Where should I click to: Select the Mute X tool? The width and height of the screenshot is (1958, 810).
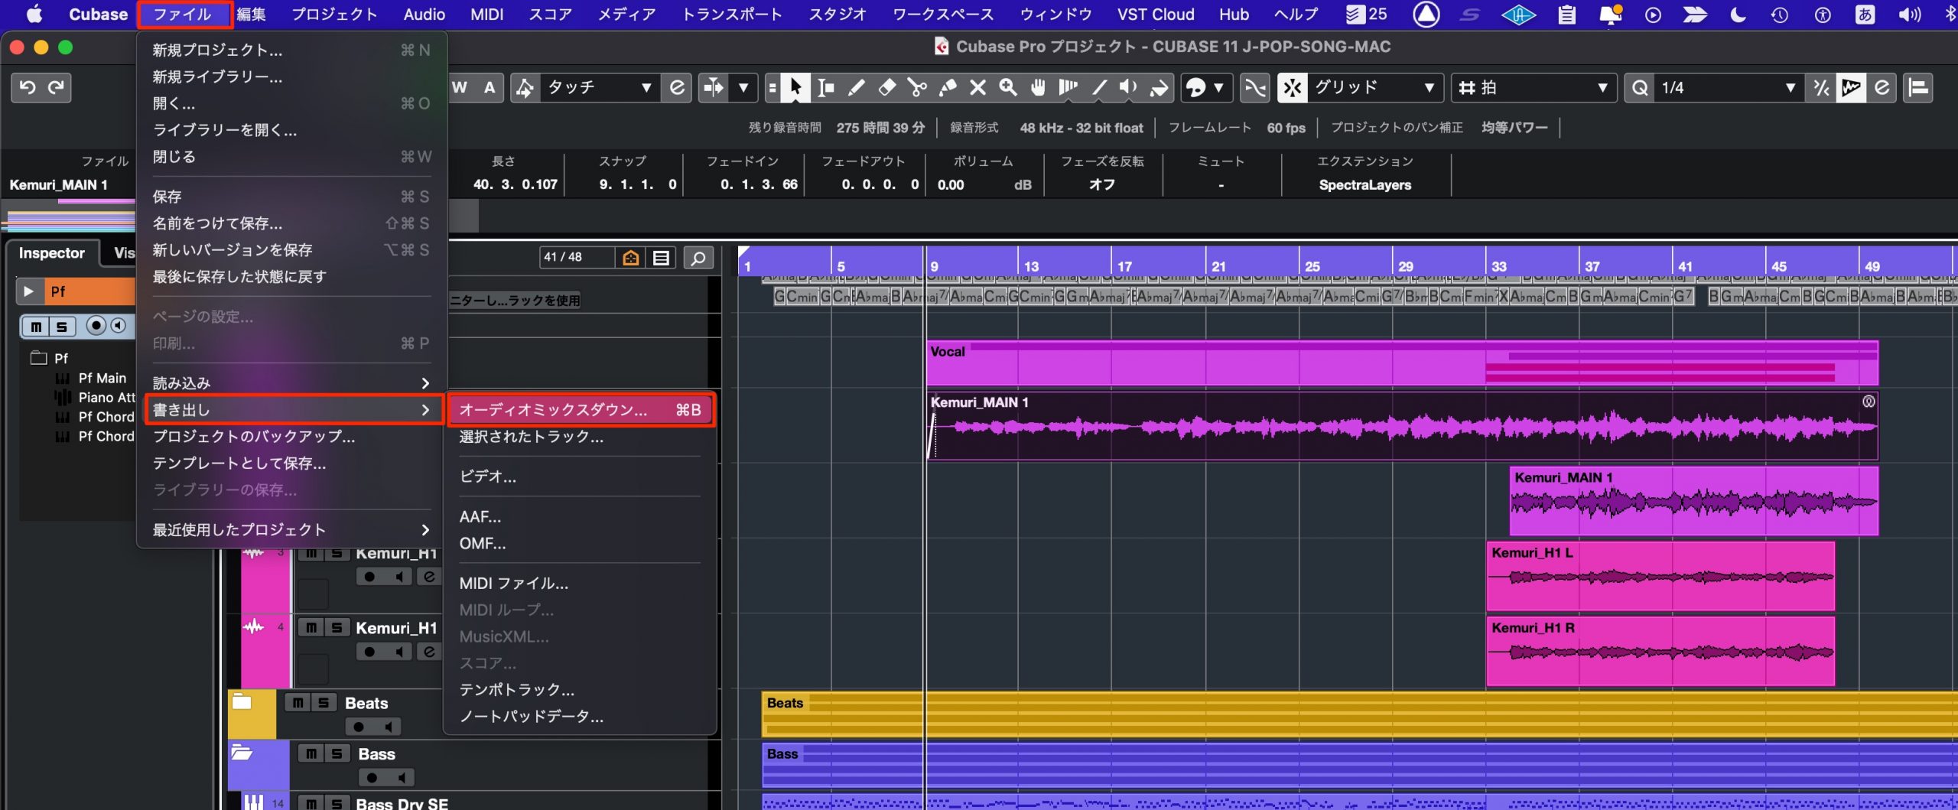pos(977,88)
